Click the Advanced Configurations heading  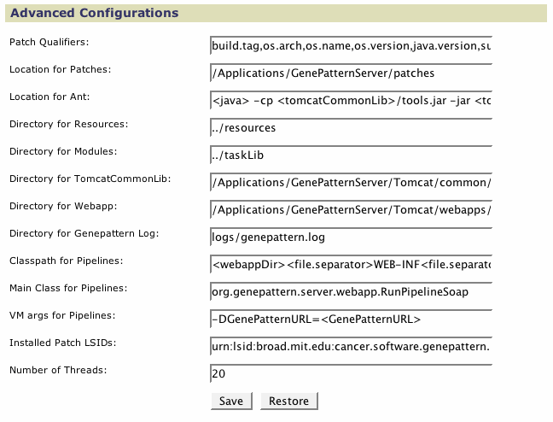click(95, 13)
